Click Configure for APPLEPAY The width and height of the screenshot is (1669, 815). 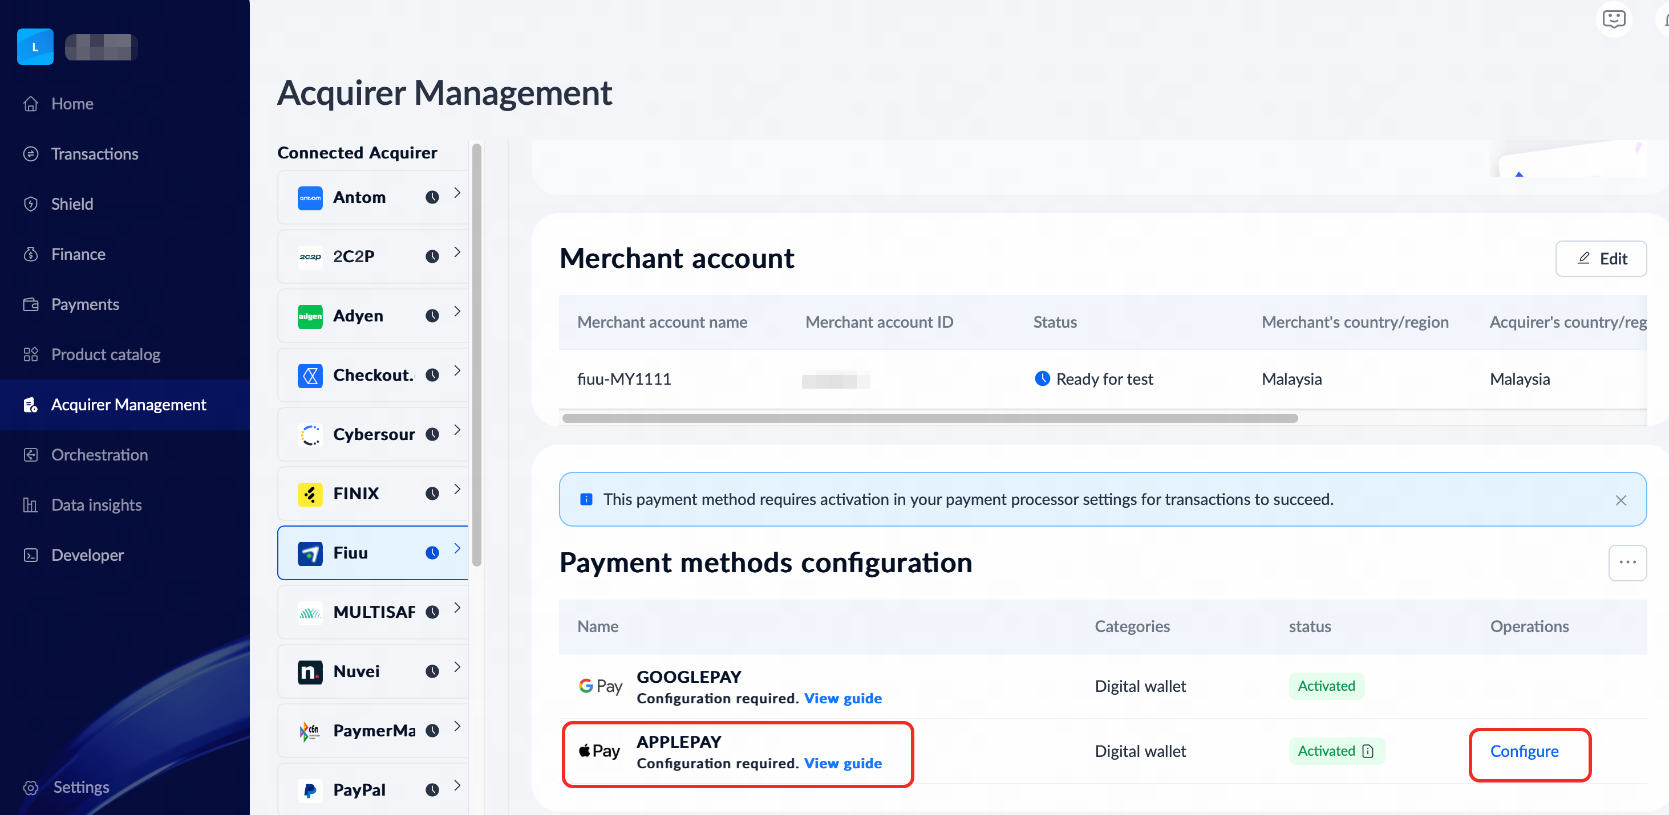(1524, 751)
